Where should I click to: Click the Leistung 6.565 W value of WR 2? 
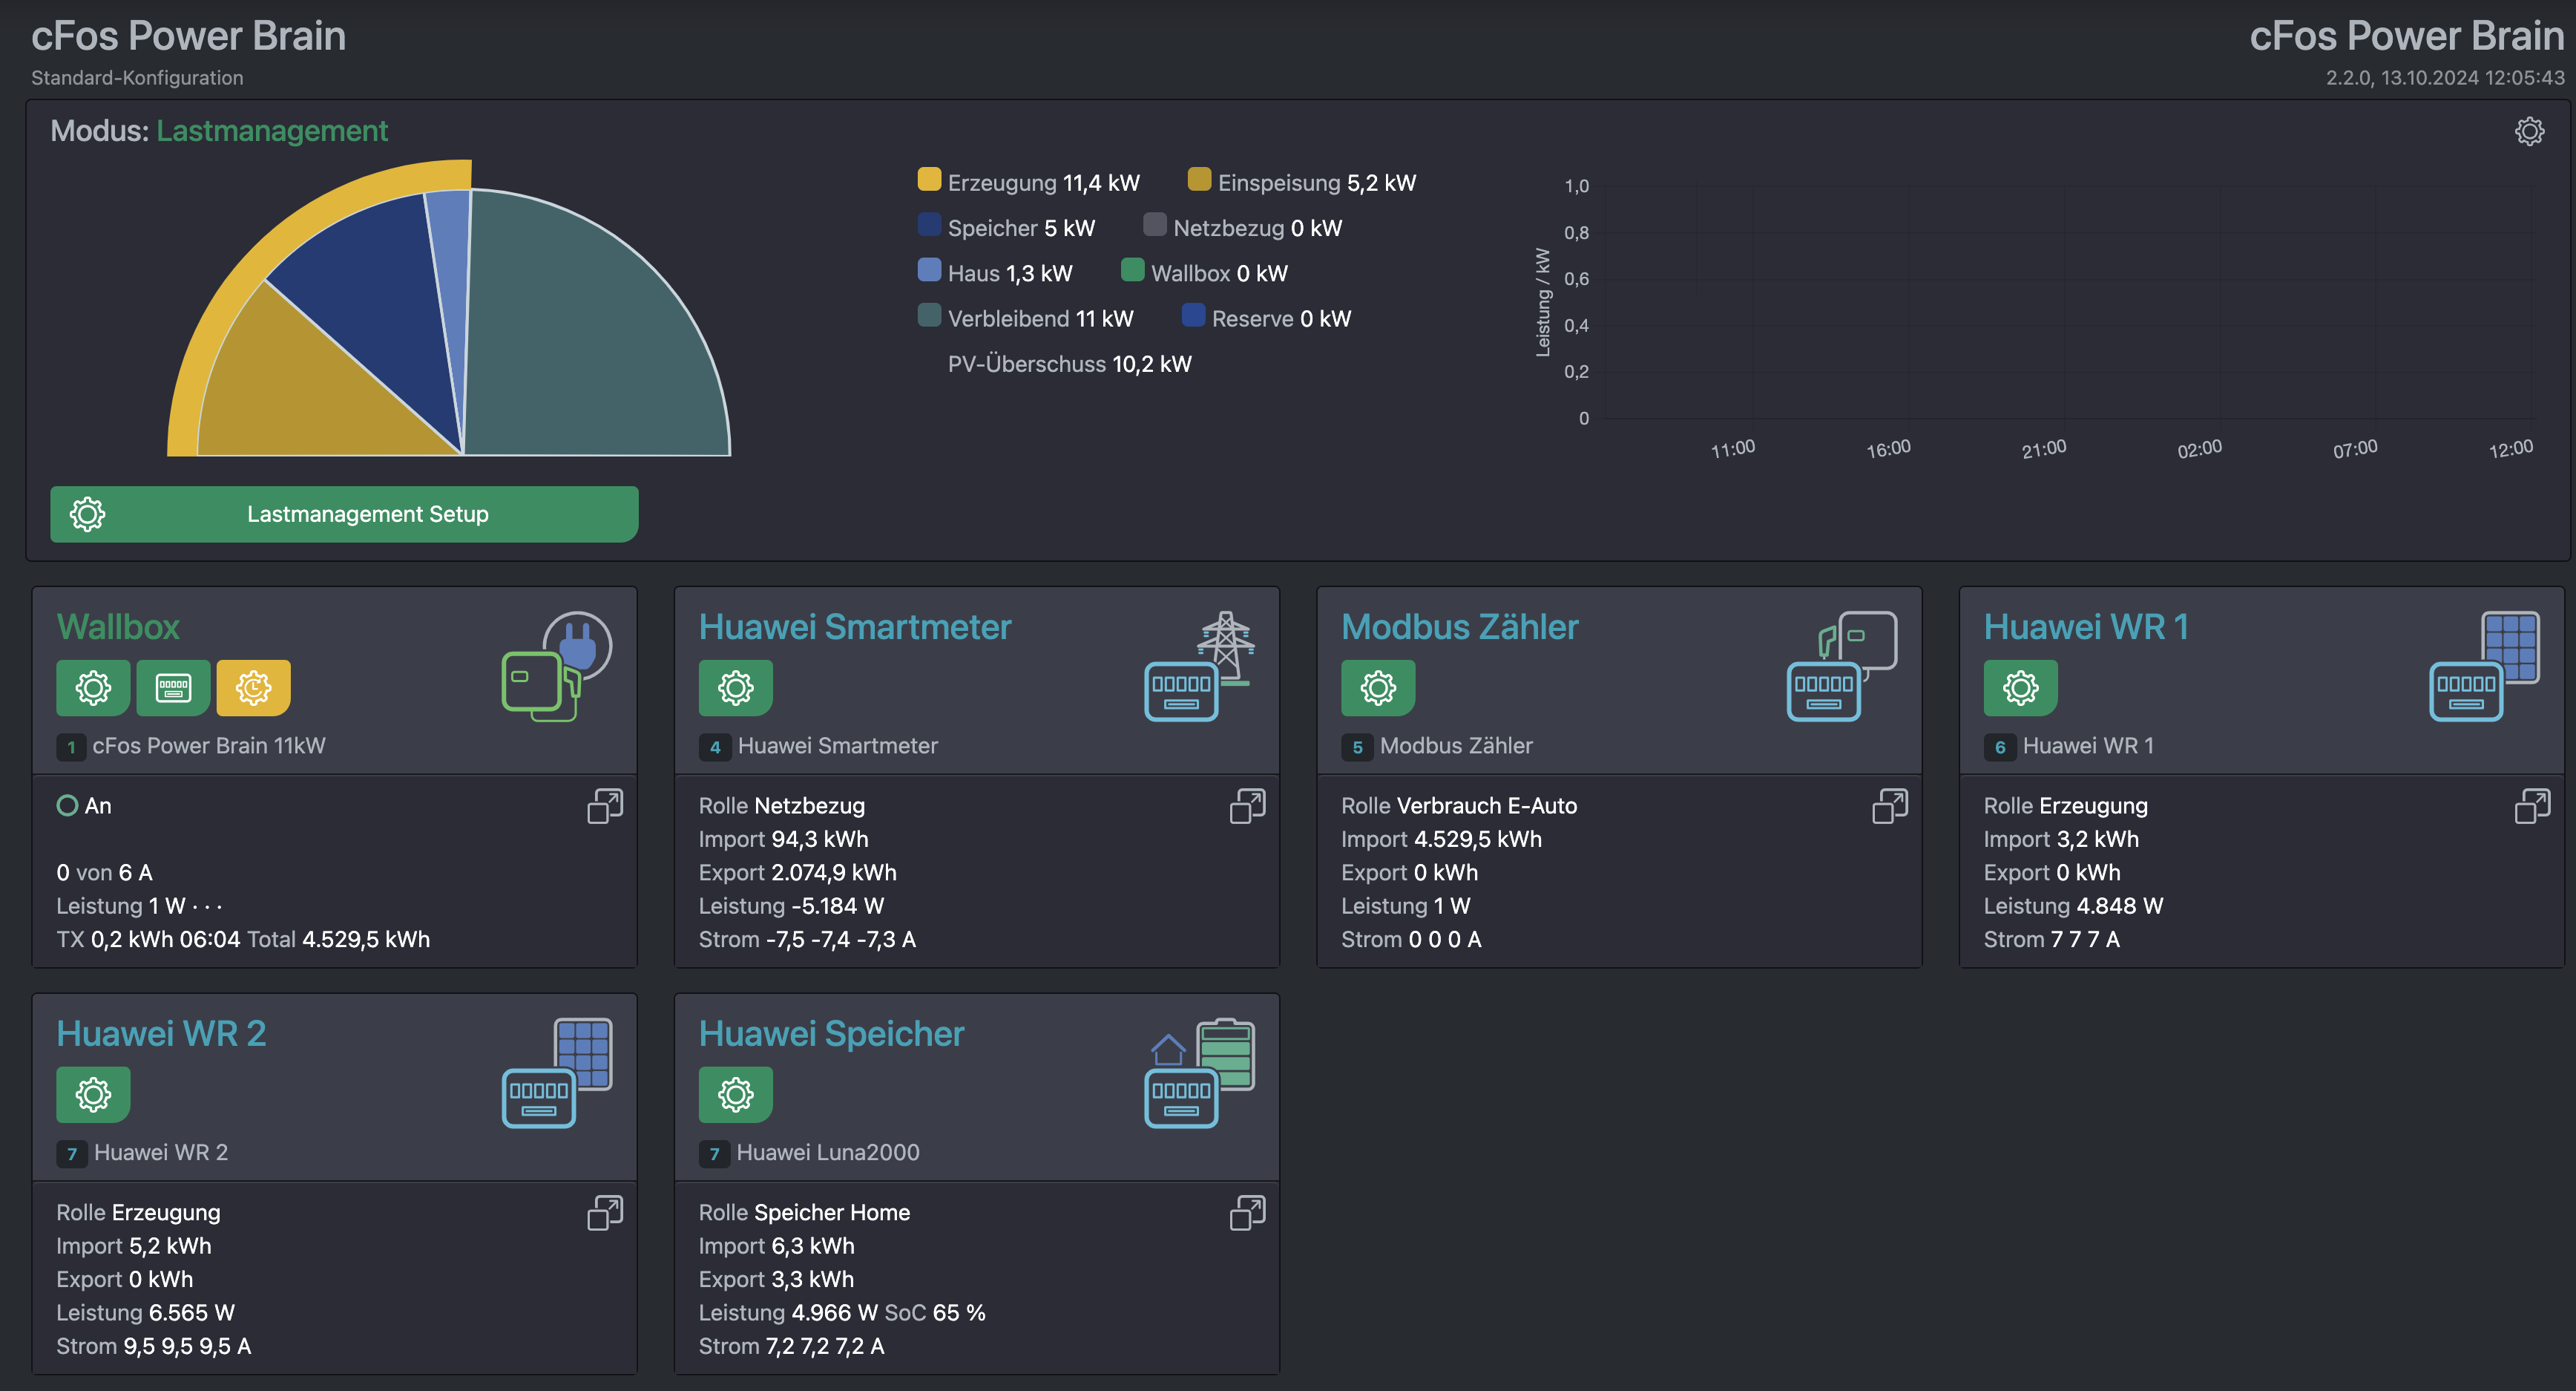[145, 1313]
